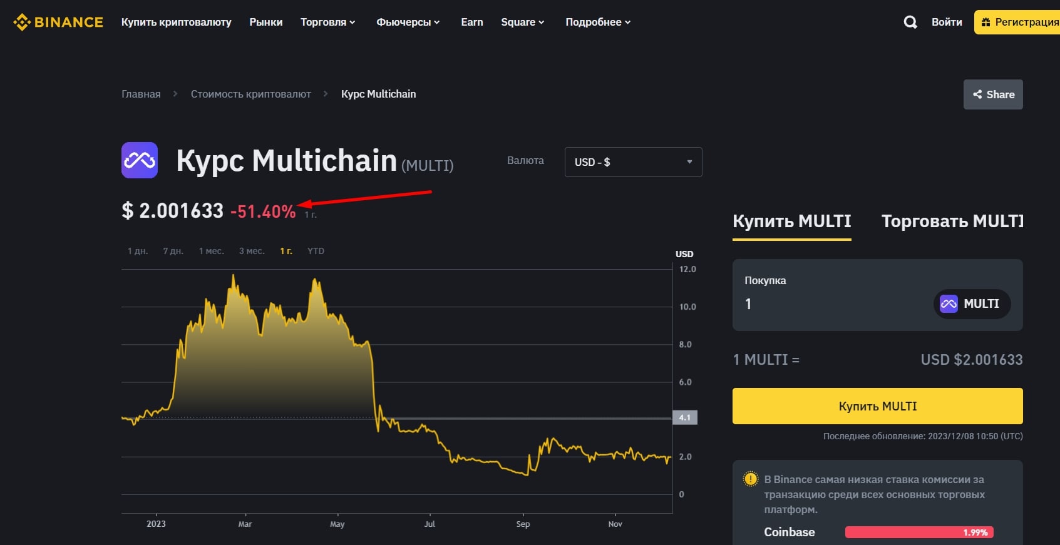Click the MULTI token icon in the purchase field

949,304
